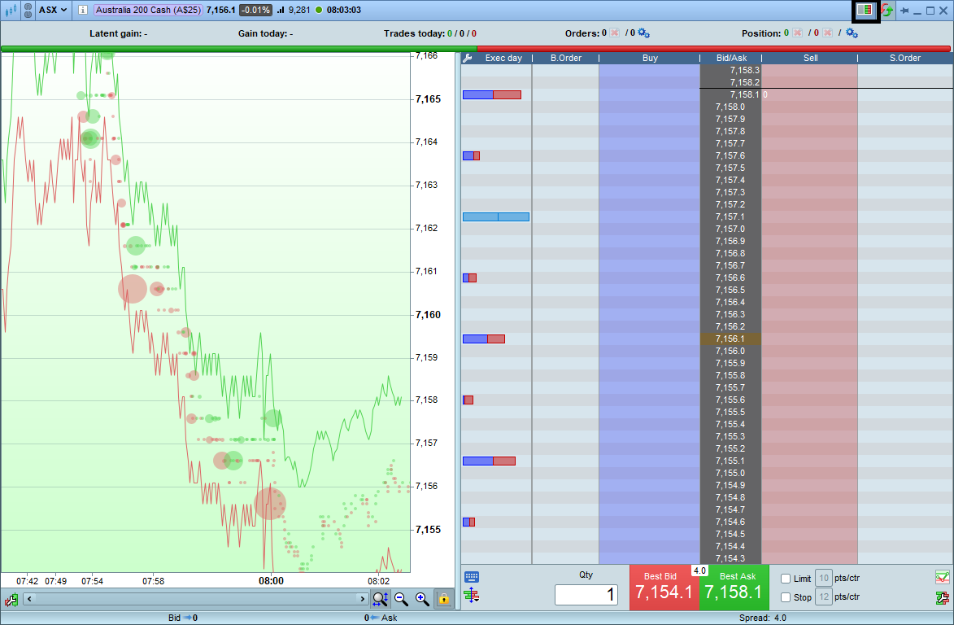
Task: Zoom out the chart with minus magnifier
Action: 401,599
